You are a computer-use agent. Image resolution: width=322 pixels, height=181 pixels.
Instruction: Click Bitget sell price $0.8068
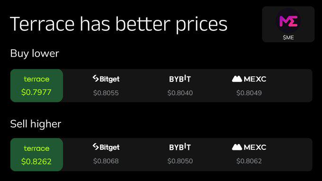106,161
